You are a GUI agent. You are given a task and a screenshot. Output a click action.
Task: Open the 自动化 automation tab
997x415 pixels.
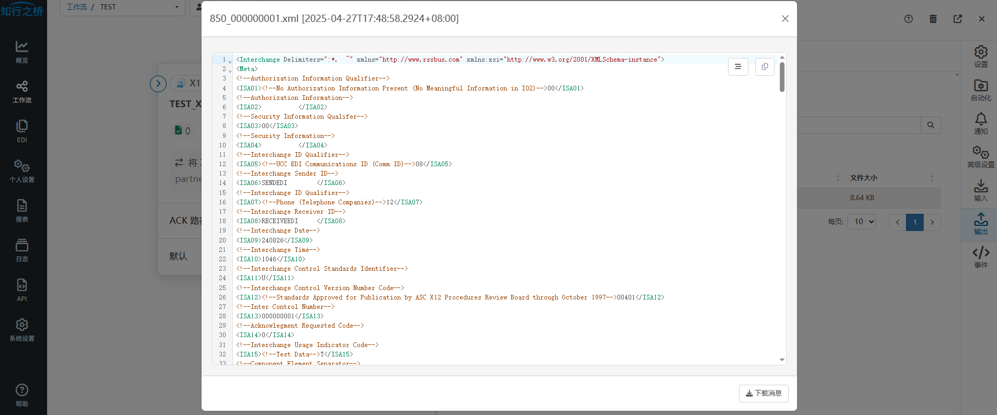[x=981, y=90]
